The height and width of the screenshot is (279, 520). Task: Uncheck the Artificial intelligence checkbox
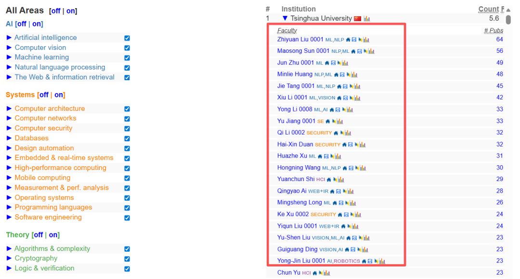(127, 38)
